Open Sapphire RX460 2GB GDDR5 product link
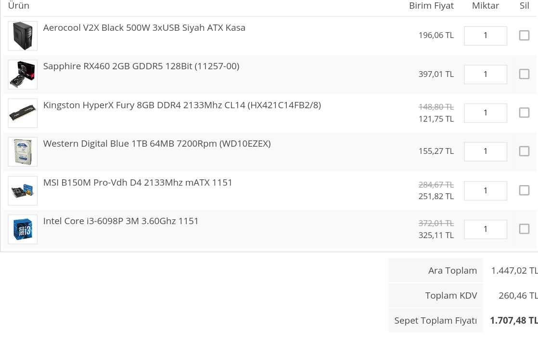The height and width of the screenshot is (340, 538). point(141,66)
